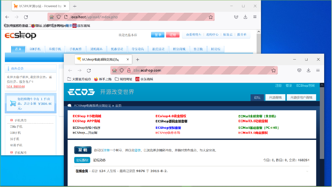Click the scroll-up arrow of the store page

click(259, 32)
